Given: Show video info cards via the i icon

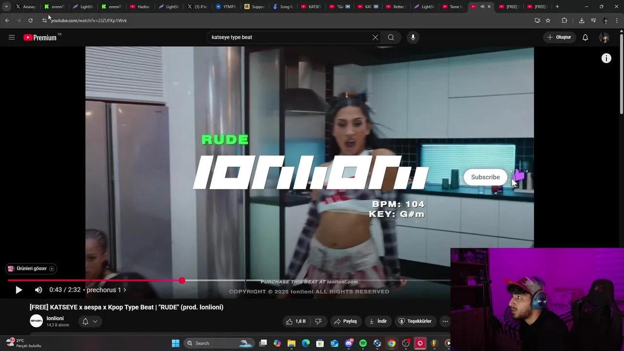Looking at the screenshot, I should coord(606,58).
